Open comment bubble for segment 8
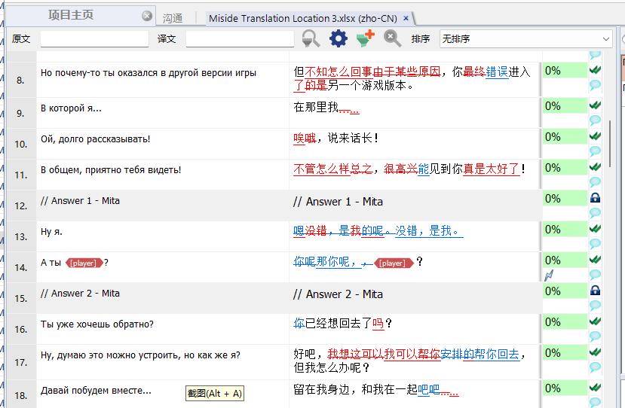This screenshot has width=625, height=408. coord(595,85)
